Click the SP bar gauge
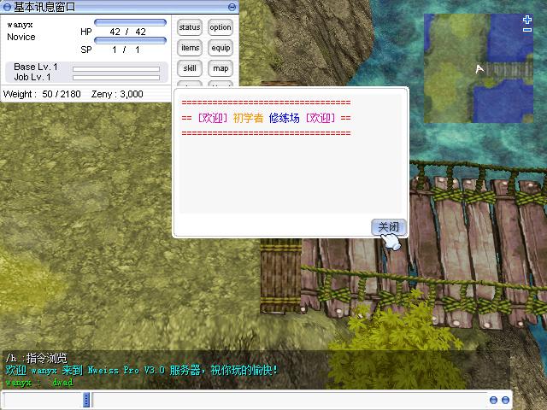 click(130, 40)
